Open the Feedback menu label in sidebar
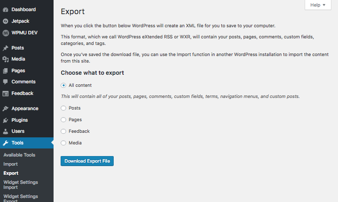 pyautogui.click(x=22, y=93)
